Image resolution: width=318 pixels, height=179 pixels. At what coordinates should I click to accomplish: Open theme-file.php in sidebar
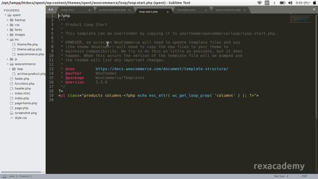(x=27, y=44)
